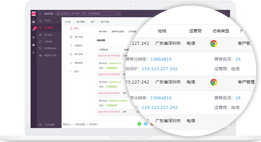Click the hamburger menu icon beside 测试项目
This screenshot has width=261, height=142.
point(40,14)
